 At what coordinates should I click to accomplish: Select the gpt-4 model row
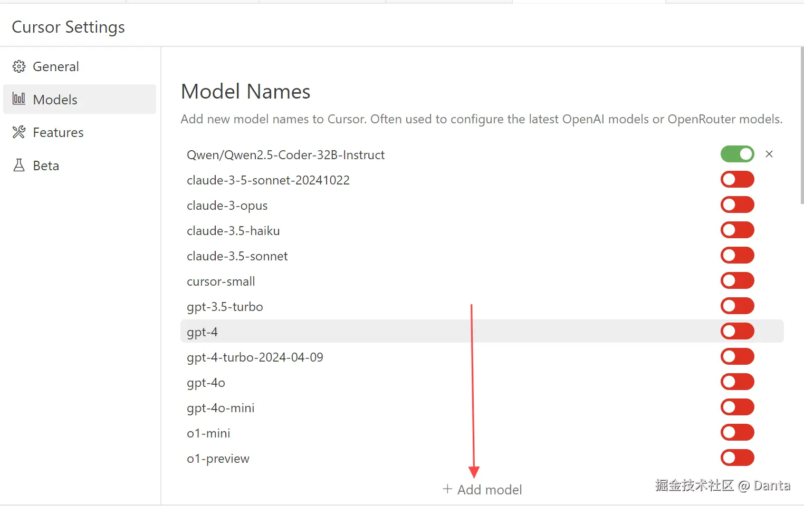click(203, 332)
